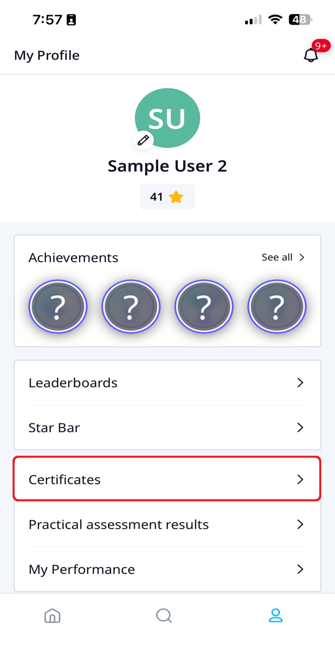Open My Performance
The image size is (335, 647).
pos(167,569)
